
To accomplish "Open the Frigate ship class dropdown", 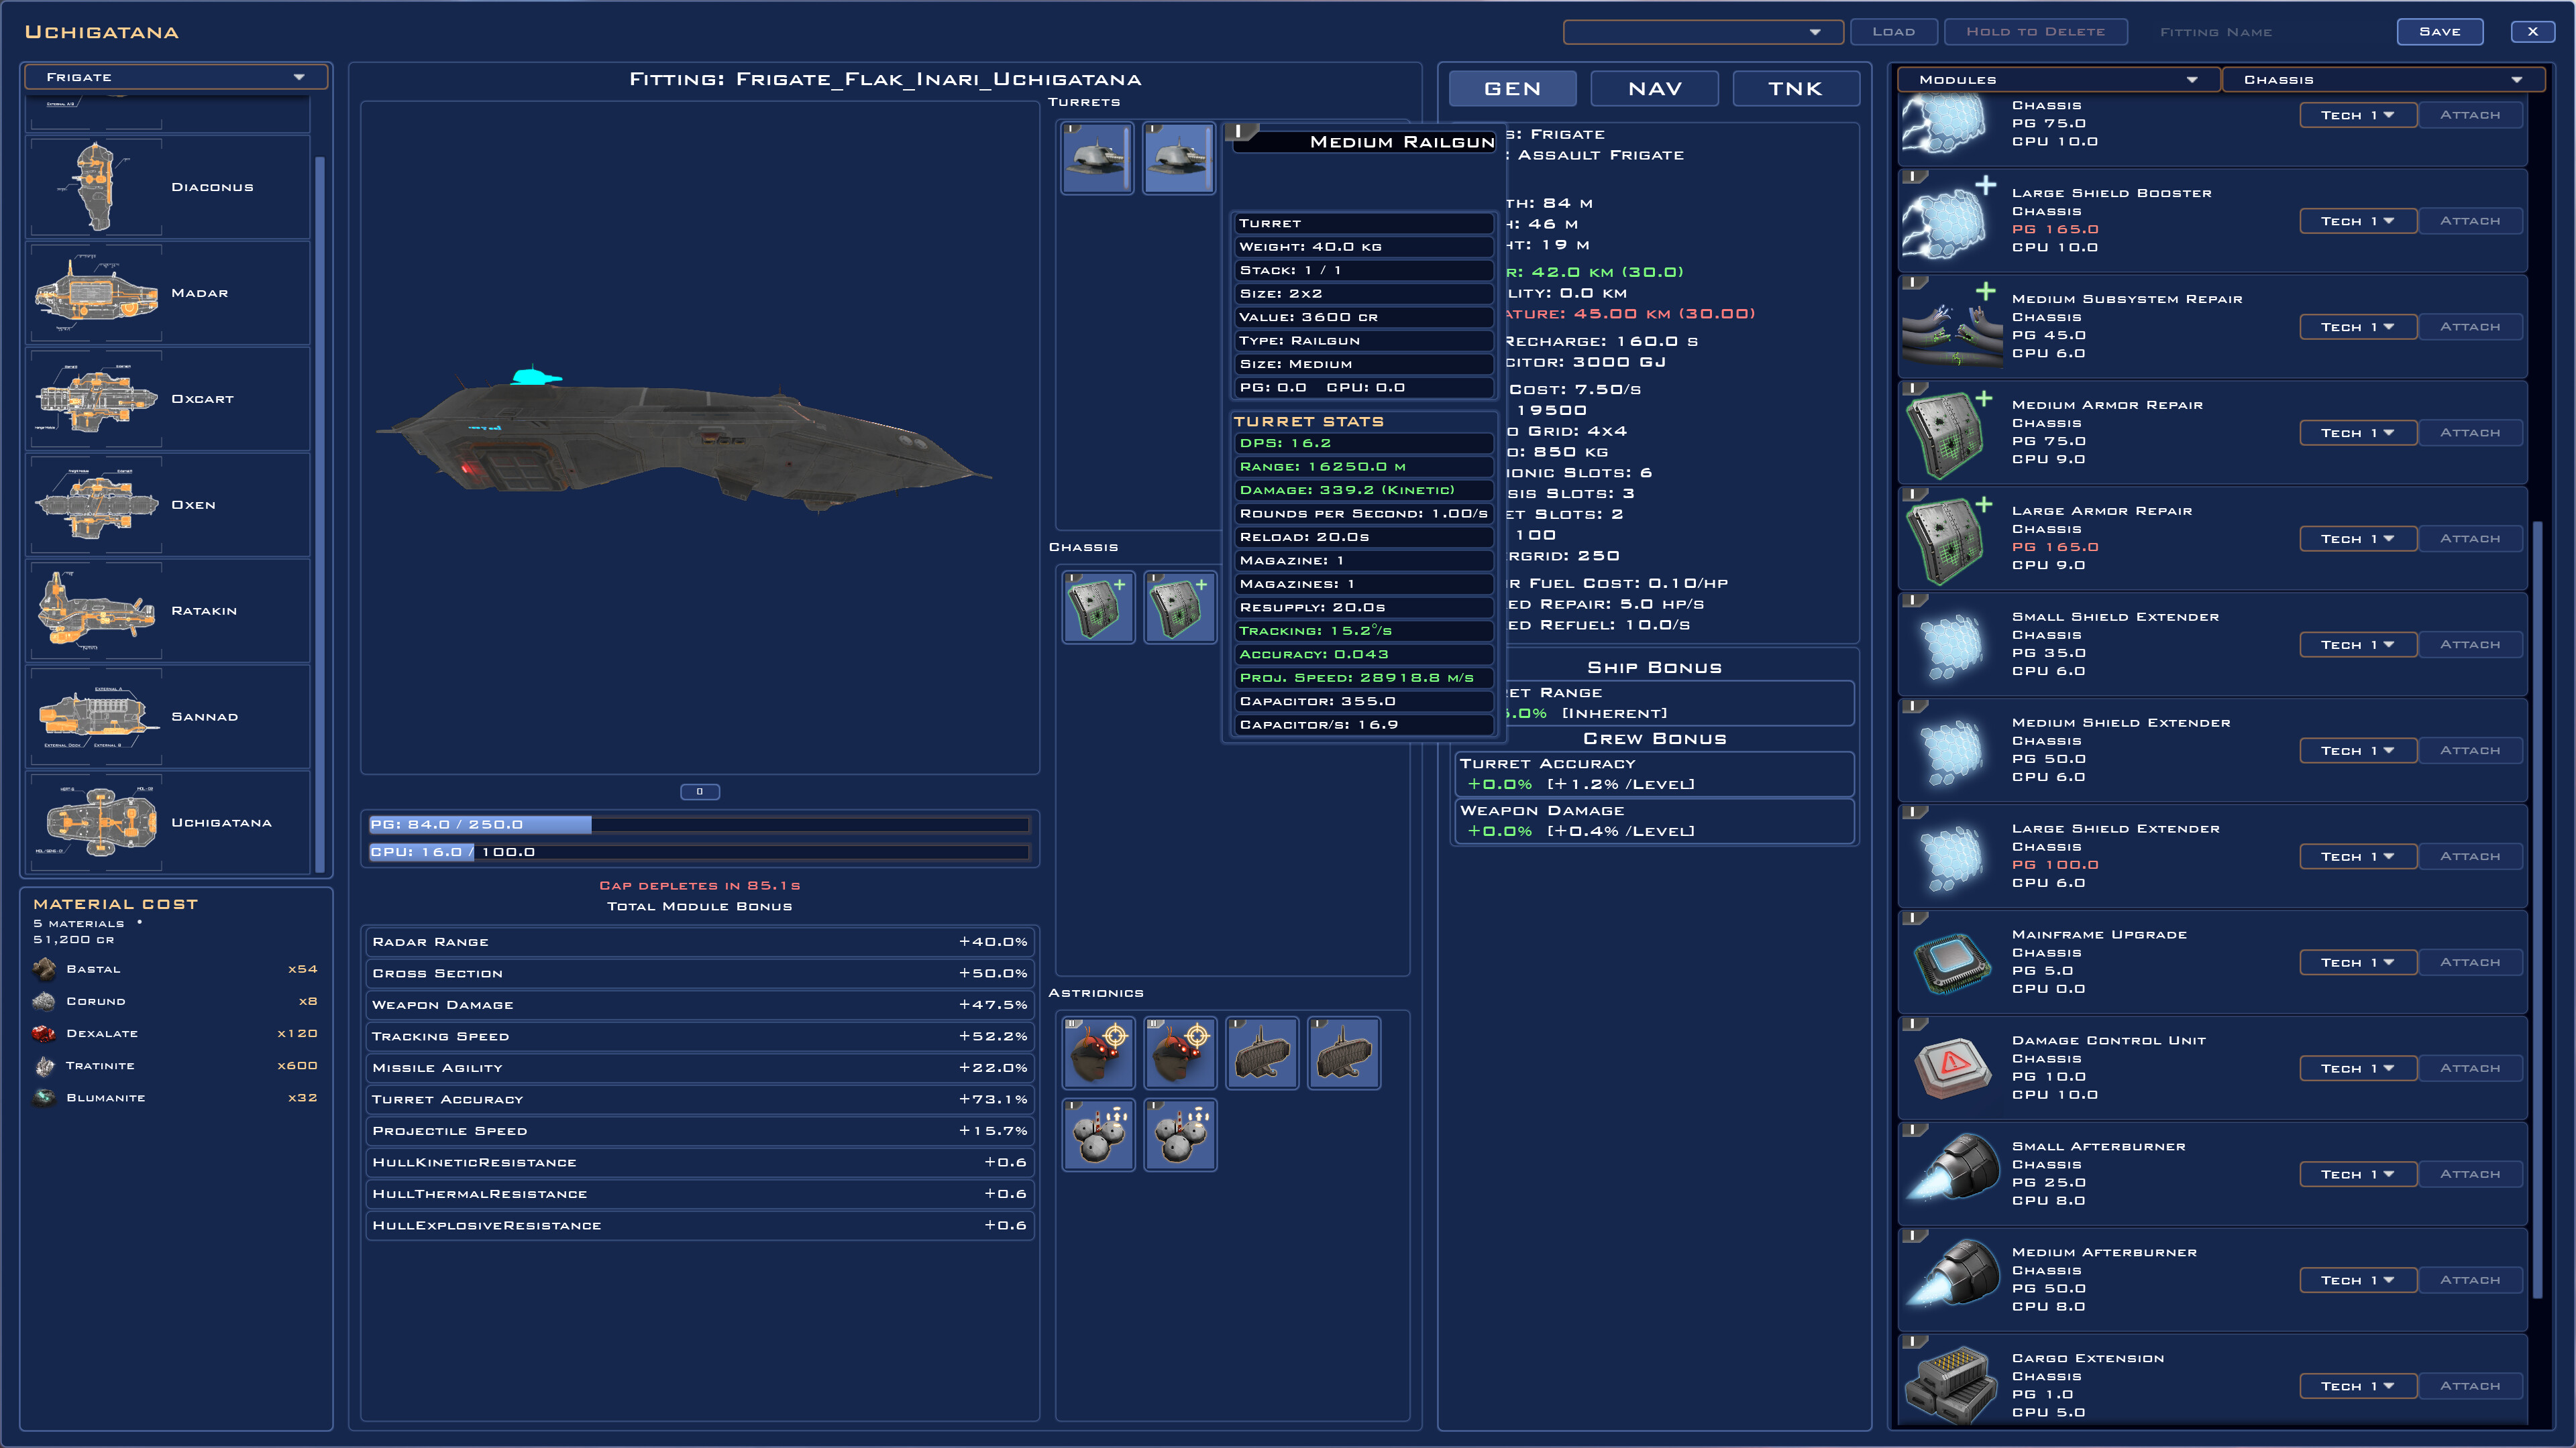I will coord(175,77).
